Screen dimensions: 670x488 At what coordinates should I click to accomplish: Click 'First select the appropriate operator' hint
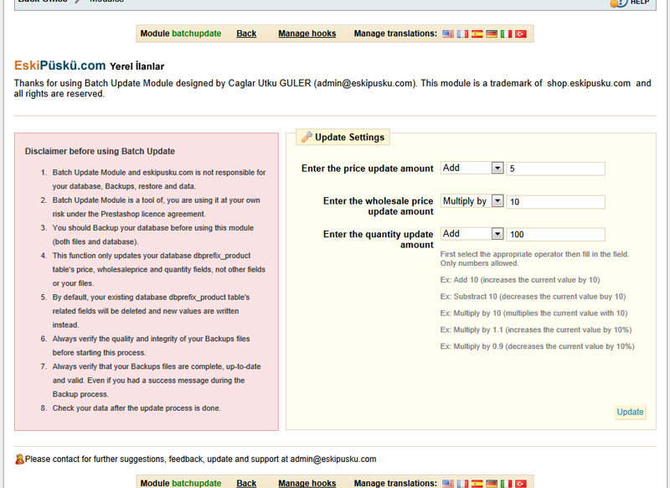[534, 259]
